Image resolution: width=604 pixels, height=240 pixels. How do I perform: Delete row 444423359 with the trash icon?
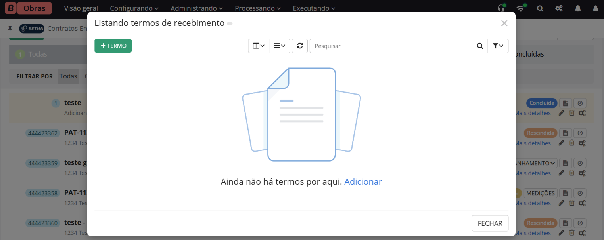click(x=572, y=173)
